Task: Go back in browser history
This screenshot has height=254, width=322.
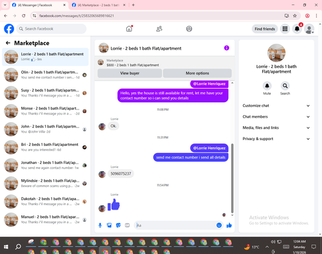Action: coord(6,15)
